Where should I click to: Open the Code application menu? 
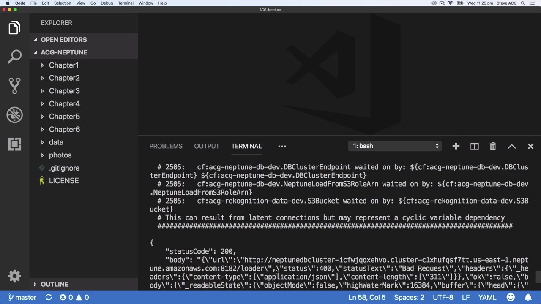(20, 3)
